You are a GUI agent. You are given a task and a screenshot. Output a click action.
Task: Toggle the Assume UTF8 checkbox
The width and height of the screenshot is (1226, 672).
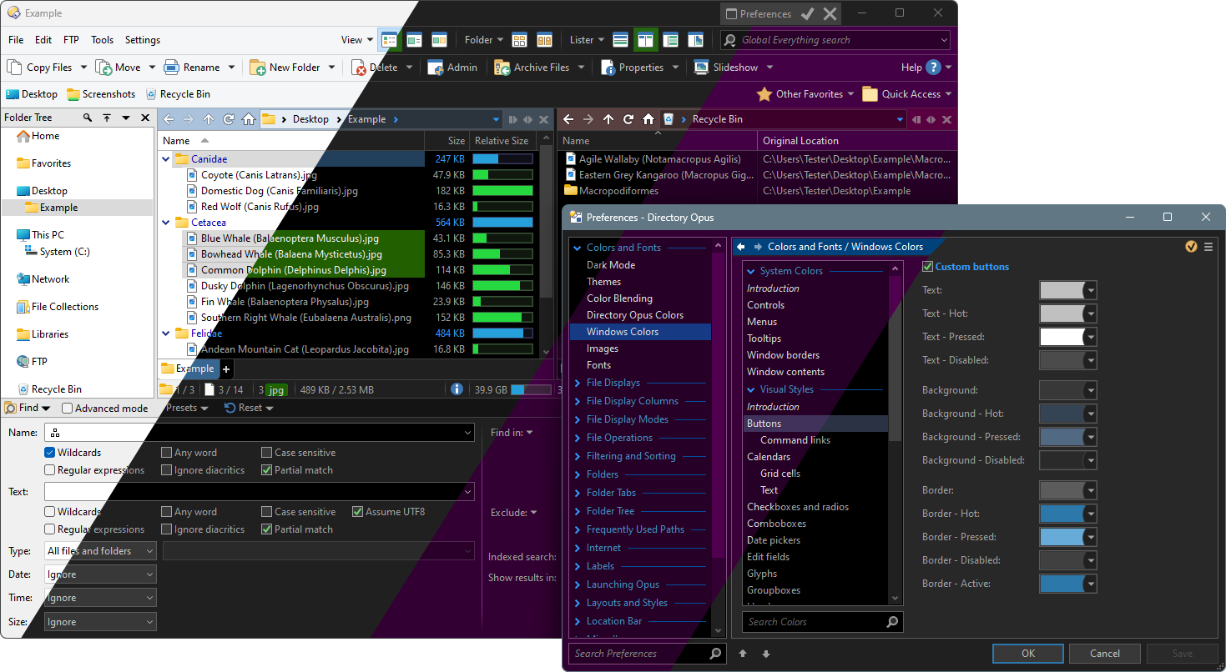click(x=357, y=512)
